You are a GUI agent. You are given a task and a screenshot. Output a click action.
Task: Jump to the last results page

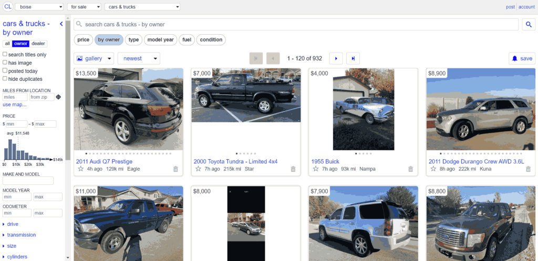tap(353, 59)
